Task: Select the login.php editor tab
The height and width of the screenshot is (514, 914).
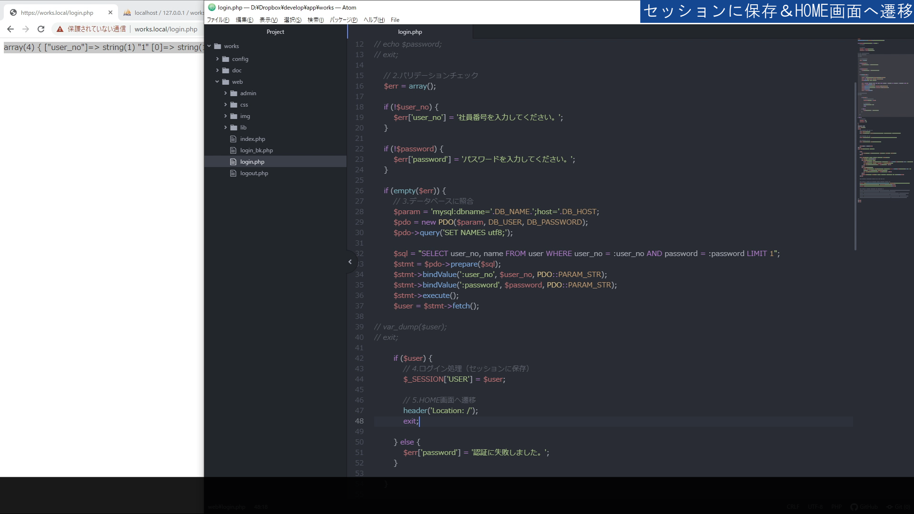Action: [x=410, y=32]
